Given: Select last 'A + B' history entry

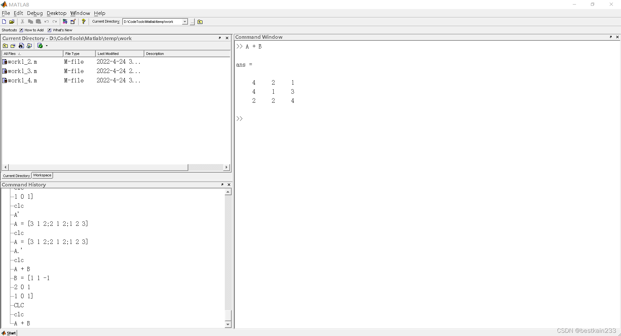Looking at the screenshot, I should (x=22, y=323).
